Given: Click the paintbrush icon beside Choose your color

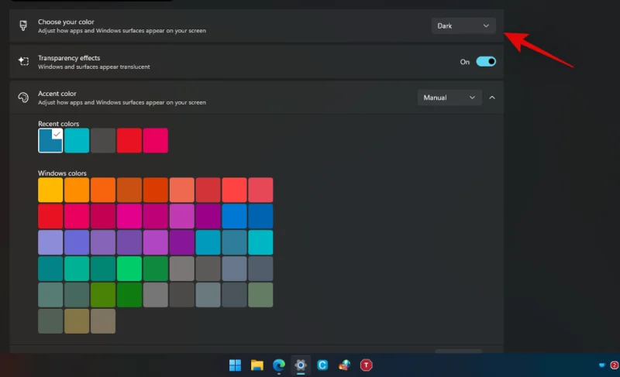Looking at the screenshot, I should point(23,26).
